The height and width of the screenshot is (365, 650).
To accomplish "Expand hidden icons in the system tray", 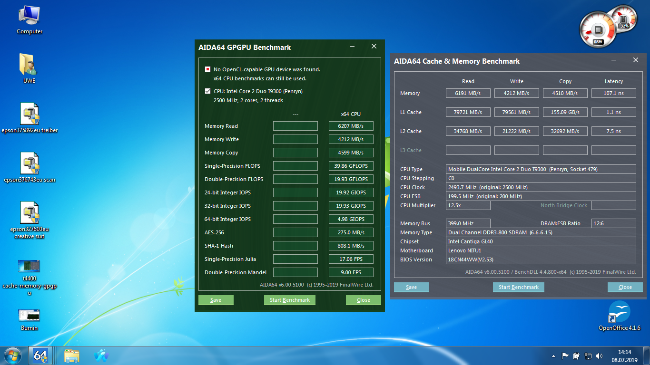I will 553,355.
